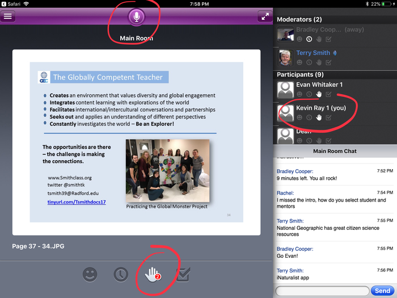Click Bradley Cooper's away clock icon

click(309, 39)
